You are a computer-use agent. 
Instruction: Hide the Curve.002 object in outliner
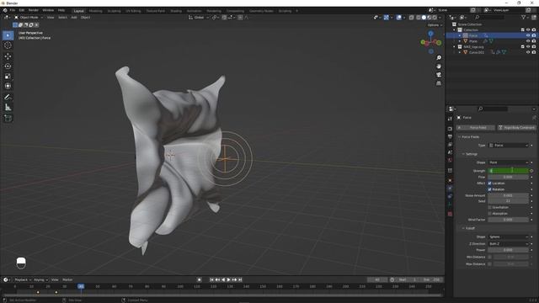pyautogui.click(x=528, y=52)
